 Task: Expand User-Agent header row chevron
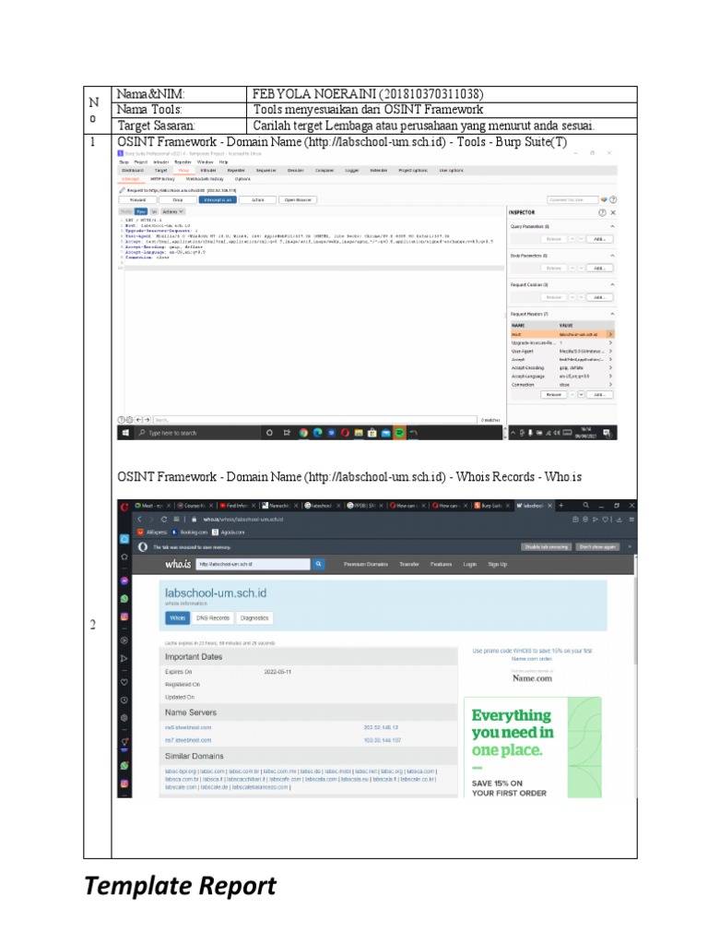pos(610,351)
